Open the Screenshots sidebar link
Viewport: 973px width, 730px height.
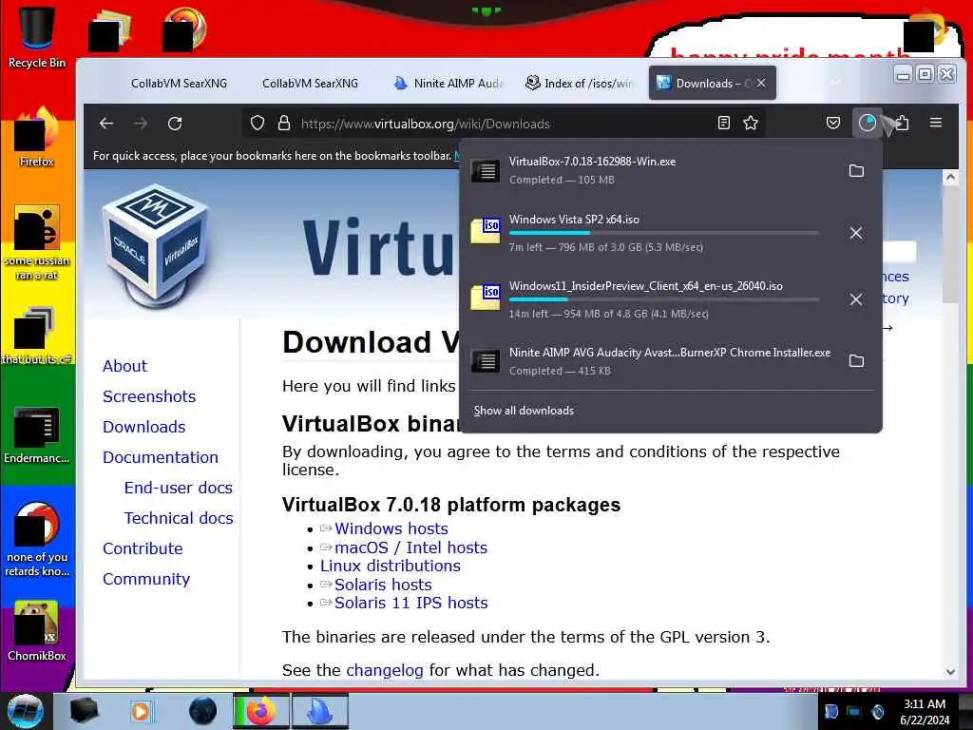point(149,396)
